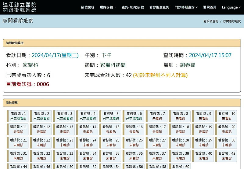
Task: Select queue card 看診號：54
Action: [110, 166]
